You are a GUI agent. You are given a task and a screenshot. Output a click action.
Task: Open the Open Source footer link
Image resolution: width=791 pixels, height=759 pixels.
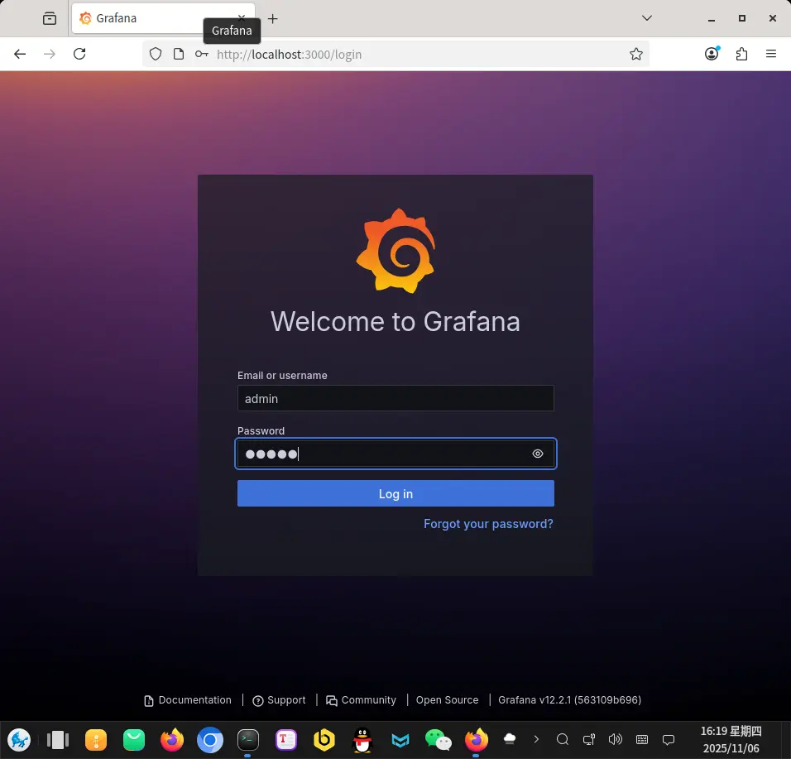point(447,700)
